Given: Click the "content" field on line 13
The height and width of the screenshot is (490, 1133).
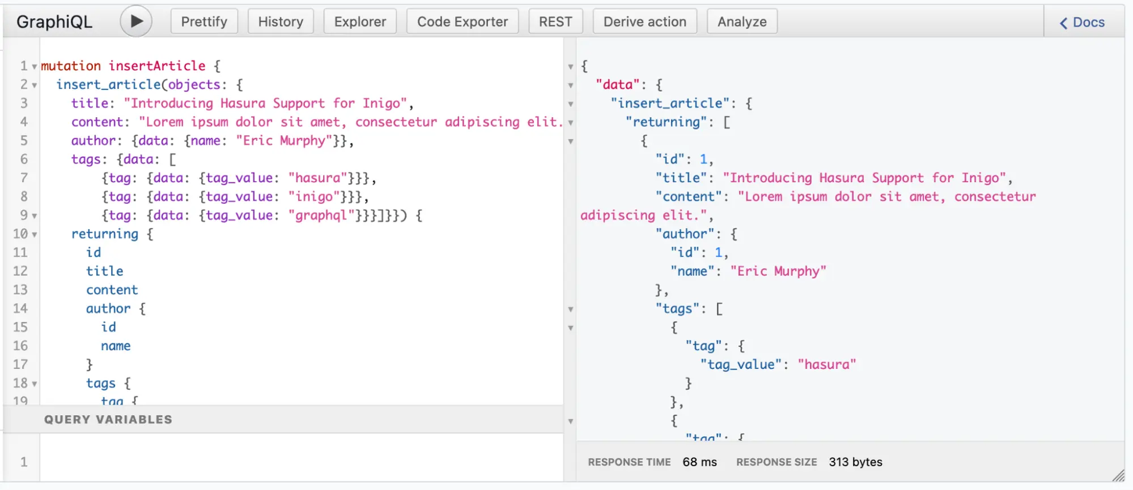Looking at the screenshot, I should [112, 290].
